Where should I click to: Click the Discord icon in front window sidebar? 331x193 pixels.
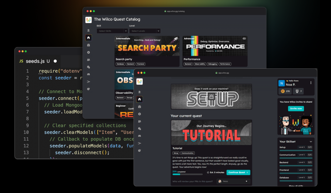[140, 136]
